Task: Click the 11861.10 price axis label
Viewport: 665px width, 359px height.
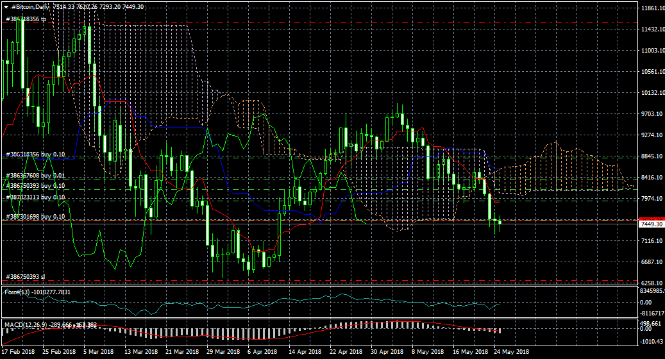Action: tap(651, 8)
